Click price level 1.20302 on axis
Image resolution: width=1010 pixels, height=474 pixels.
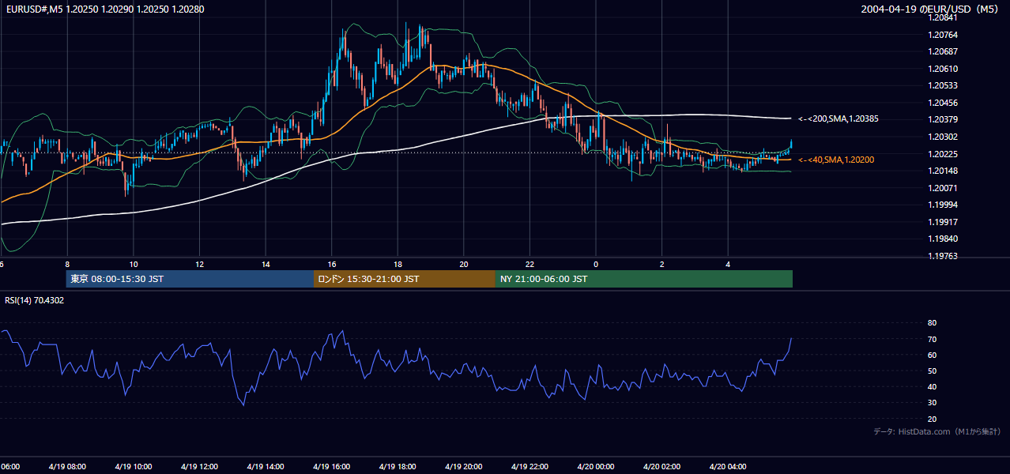[x=944, y=137]
